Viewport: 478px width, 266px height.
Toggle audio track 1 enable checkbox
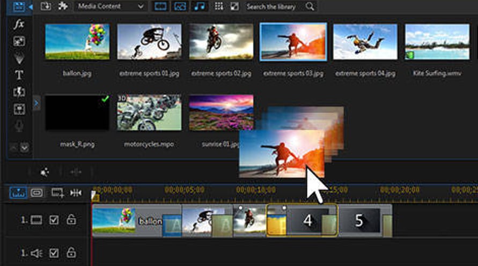(x=54, y=253)
